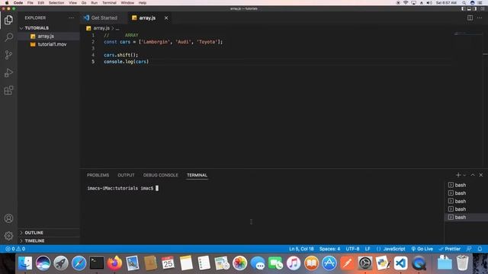The image size is (488, 274).
Task: Open App Store from the Dock
Action: 329,263
